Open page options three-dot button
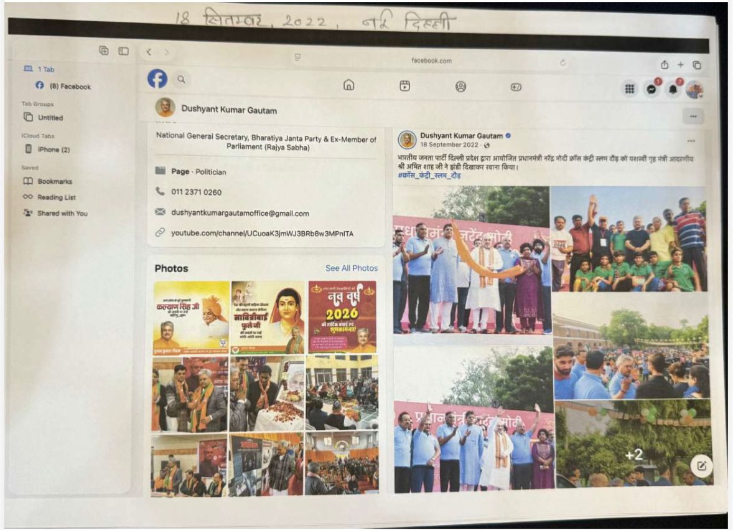Screen dimensions: 733x530 (x=693, y=116)
